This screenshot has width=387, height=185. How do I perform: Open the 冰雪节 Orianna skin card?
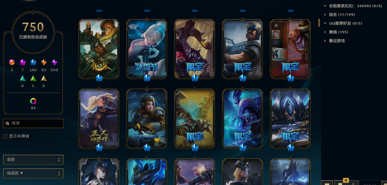click(147, 49)
